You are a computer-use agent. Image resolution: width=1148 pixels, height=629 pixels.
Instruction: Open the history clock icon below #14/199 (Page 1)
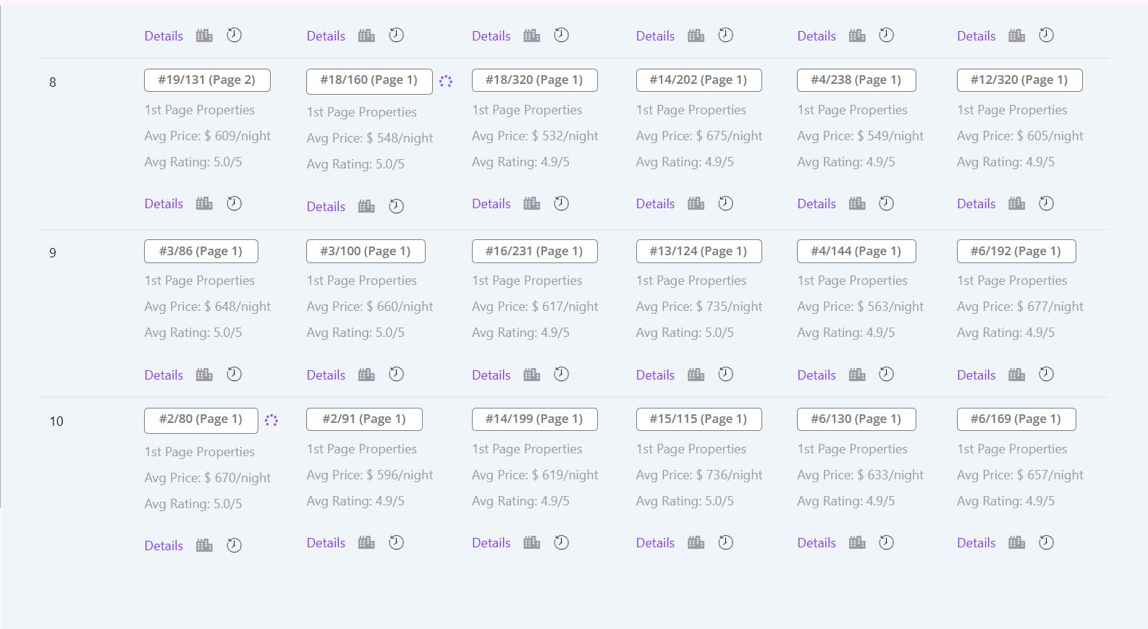561,543
